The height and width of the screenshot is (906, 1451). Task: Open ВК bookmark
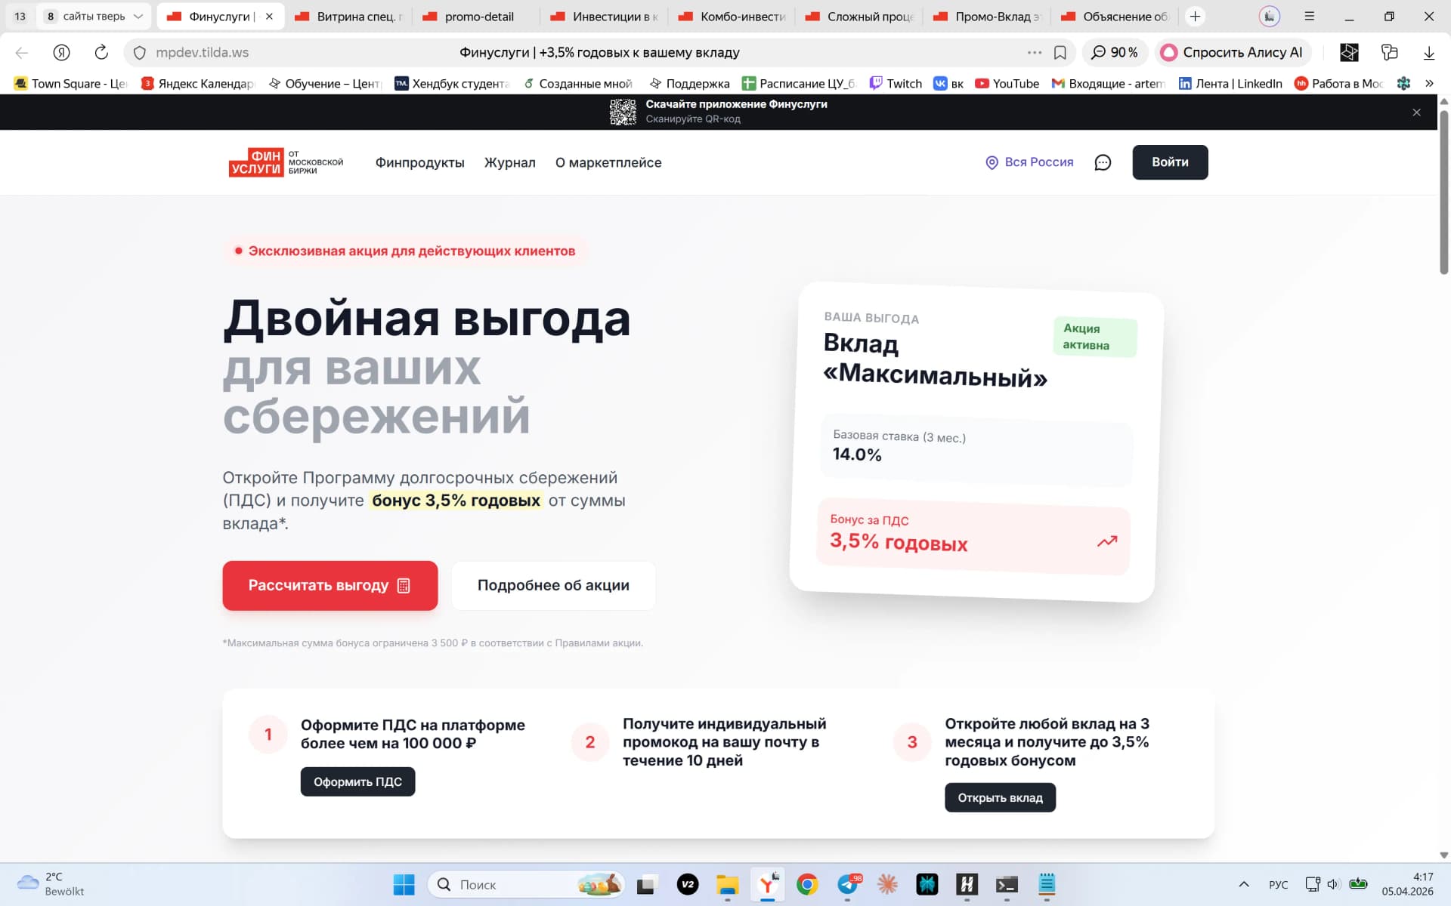(948, 83)
